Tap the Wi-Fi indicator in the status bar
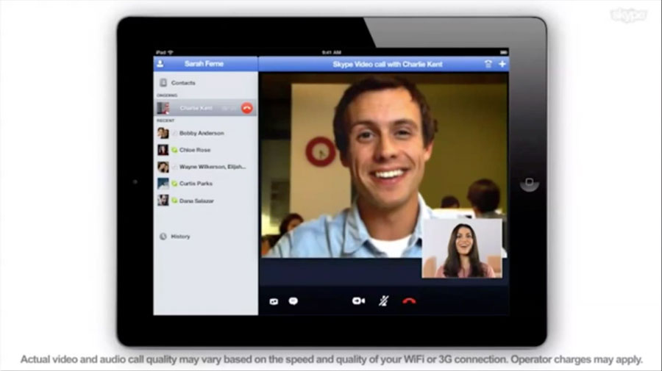The image size is (662, 371). pyautogui.click(x=171, y=52)
